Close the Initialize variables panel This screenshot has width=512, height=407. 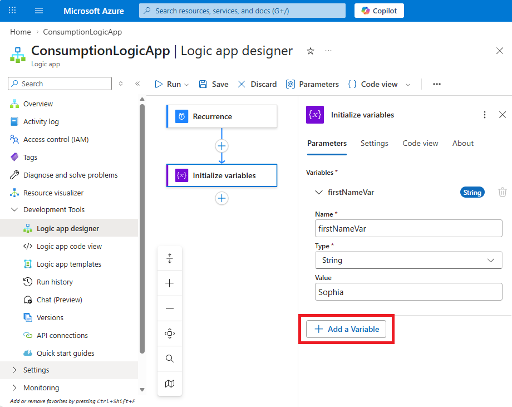point(503,115)
